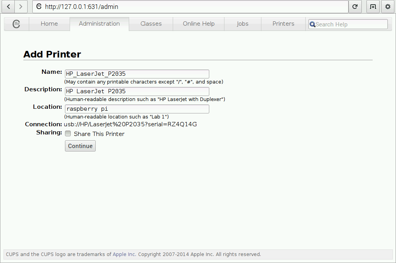Click the hint about printable characters
The image size is (396, 263).
click(144, 82)
